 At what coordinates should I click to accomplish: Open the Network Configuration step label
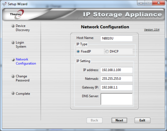(26, 61)
